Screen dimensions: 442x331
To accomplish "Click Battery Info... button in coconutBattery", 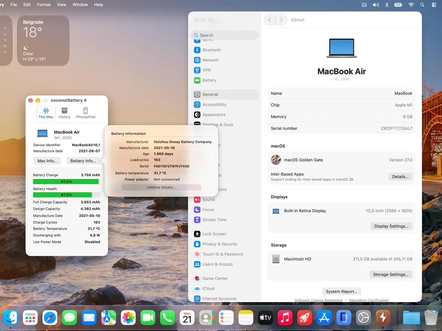I will (83, 161).
